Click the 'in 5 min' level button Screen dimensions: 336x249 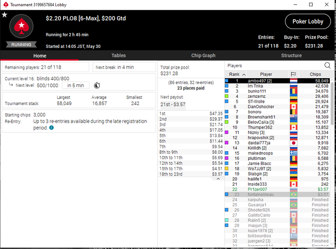pos(76,85)
